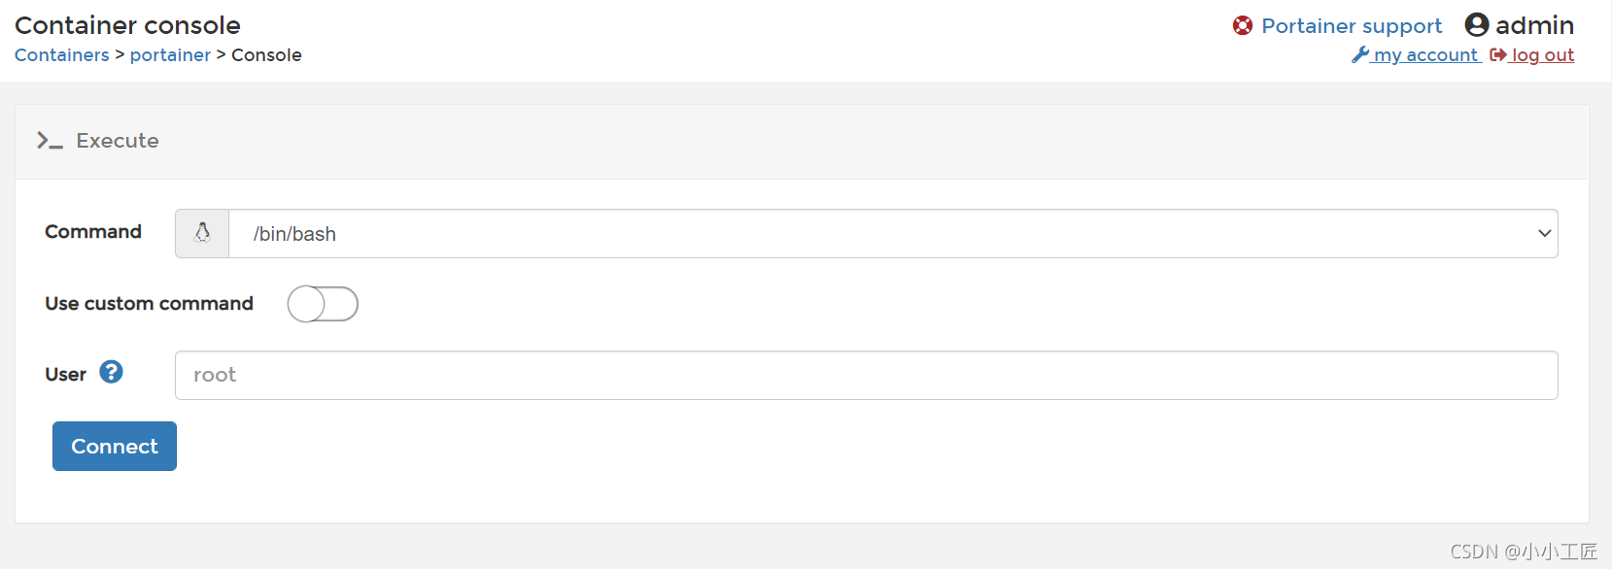Open the my account link
The image size is (1612, 569).
1425,55
